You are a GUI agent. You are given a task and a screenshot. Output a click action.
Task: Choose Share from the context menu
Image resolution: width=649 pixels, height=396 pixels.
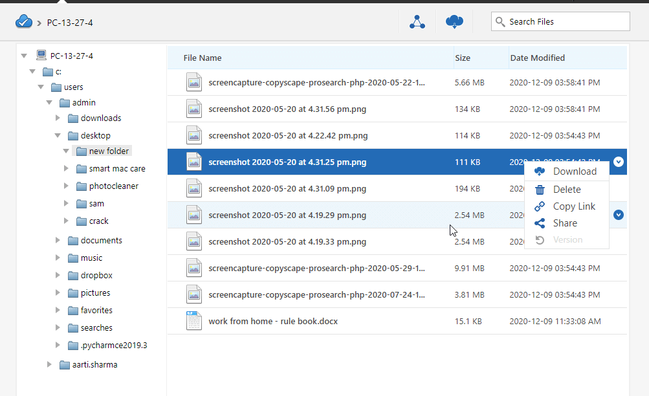tap(567, 223)
